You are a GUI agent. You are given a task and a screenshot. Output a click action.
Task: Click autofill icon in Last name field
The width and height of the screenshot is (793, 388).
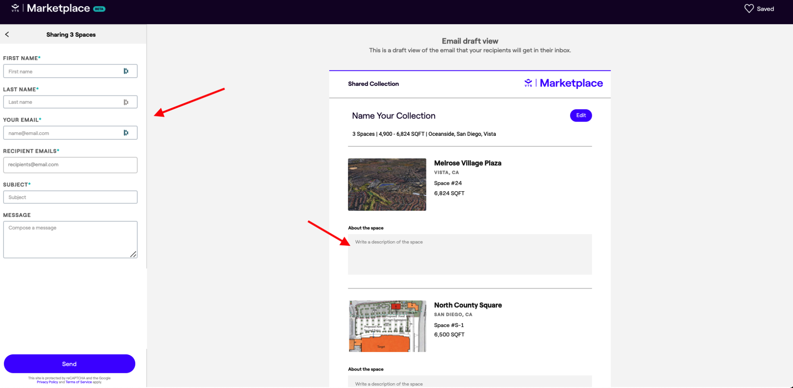(126, 102)
